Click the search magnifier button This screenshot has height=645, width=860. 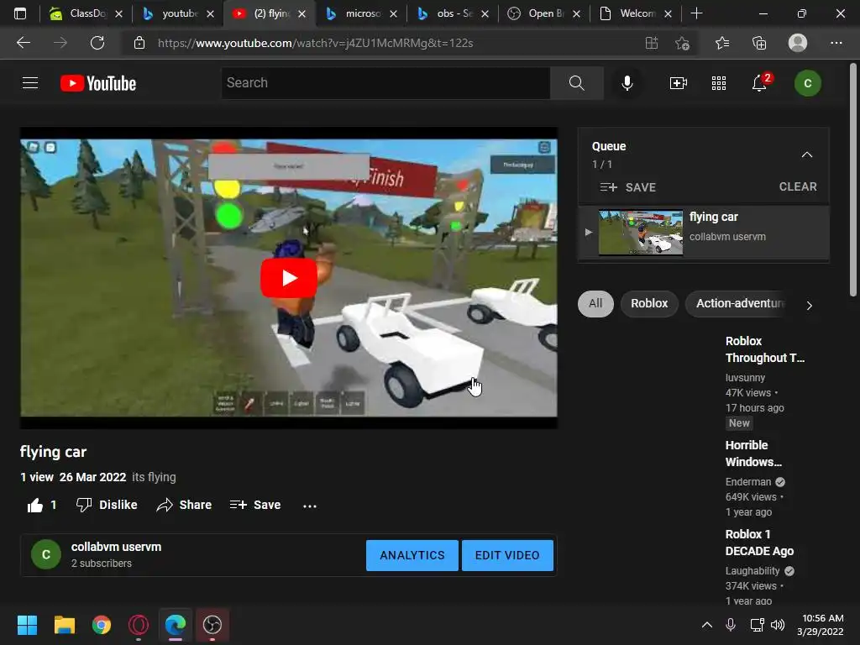[x=576, y=83]
